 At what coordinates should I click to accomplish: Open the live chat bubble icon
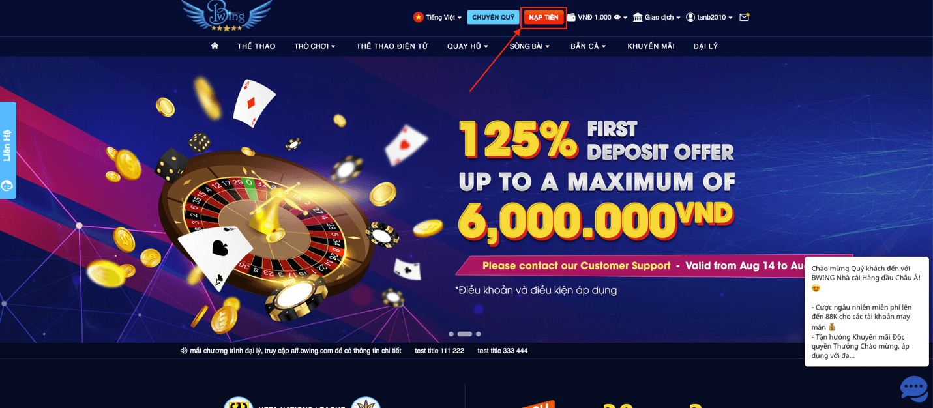coord(913,388)
